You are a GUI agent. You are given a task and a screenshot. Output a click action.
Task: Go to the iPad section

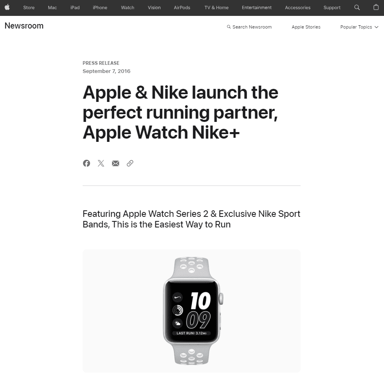(75, 8)
